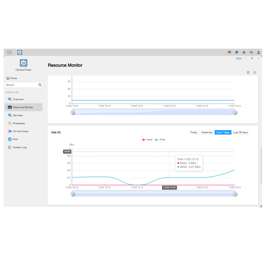Open Services in sidebar
This screenshot has width=265, height=260.
pos(18,115)
